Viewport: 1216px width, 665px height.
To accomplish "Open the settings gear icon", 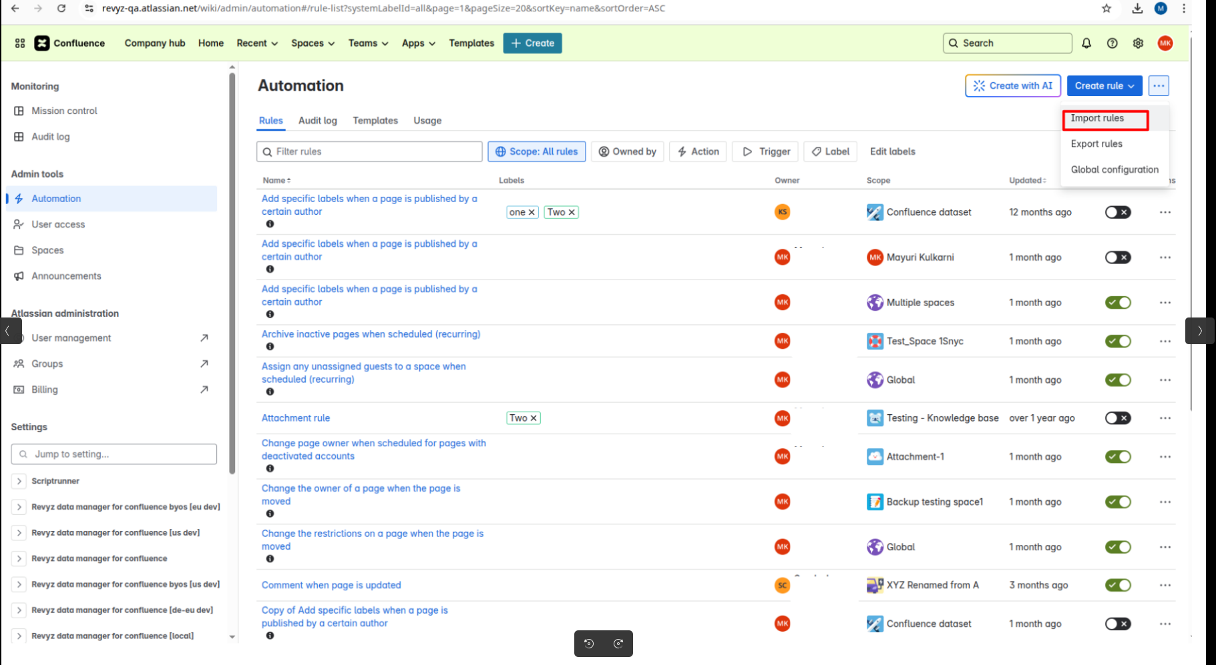I will [1138, 43].
